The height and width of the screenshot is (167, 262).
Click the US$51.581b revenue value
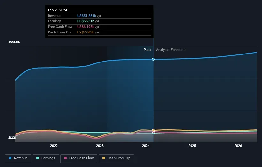pos(86,16)
